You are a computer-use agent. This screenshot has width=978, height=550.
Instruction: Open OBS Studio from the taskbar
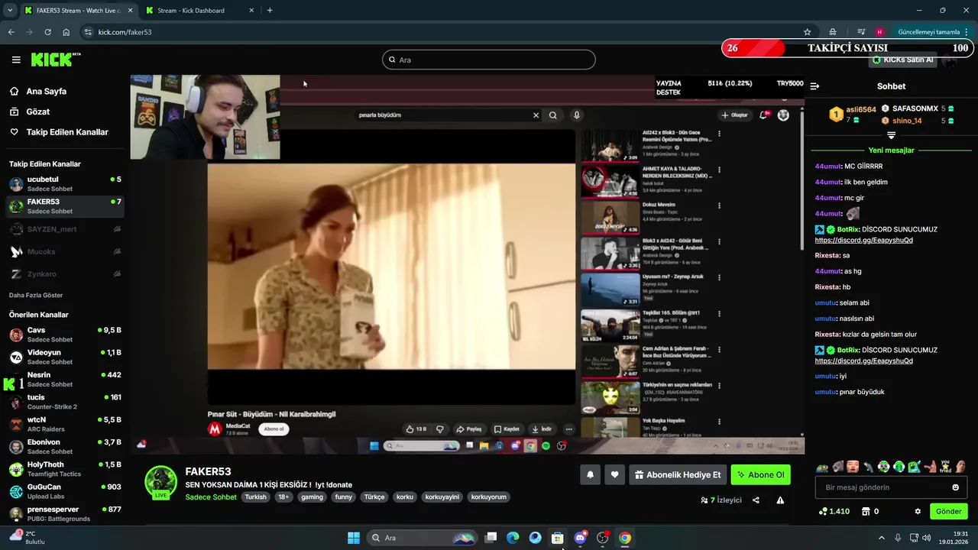(602, 538)
